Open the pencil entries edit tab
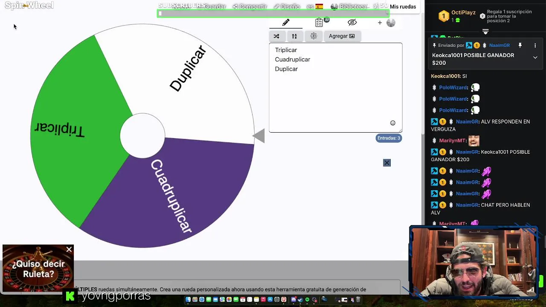Viewport: 546px width, 307px height. tap(286, 23)
